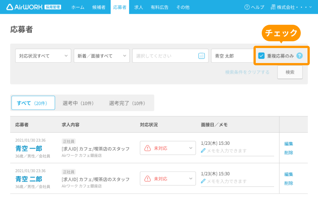Click the warning icon in 青空 二郎's status

pos(147,179)
